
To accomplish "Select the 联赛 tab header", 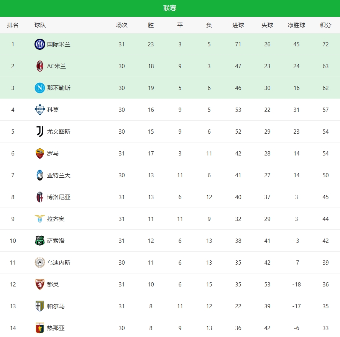I will [170, 8].
